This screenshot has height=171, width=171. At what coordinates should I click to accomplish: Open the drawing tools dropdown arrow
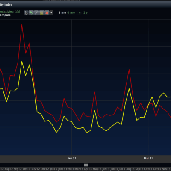coord(51,13)
